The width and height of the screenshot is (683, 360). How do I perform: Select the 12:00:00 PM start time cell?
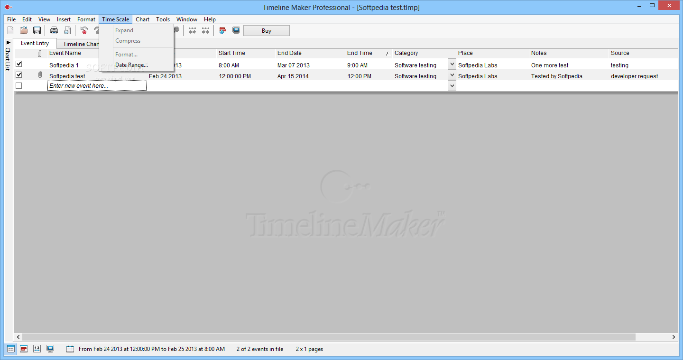pyautogui.click(x=235, y=76)
